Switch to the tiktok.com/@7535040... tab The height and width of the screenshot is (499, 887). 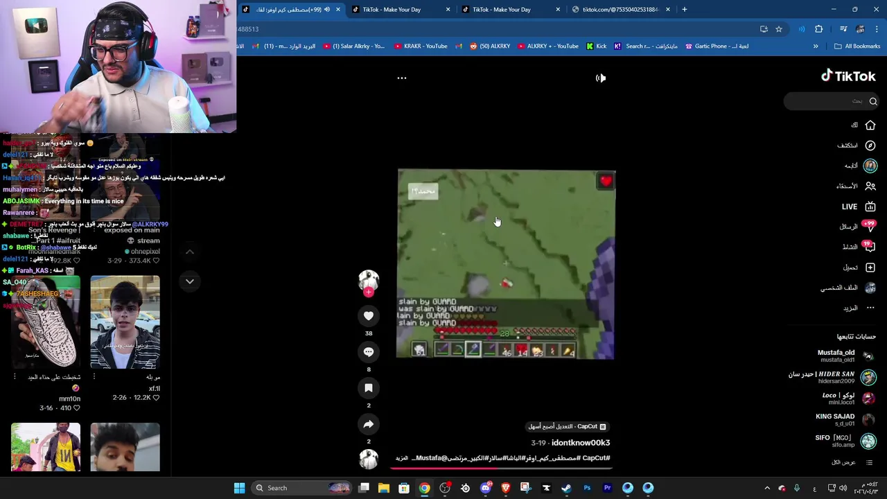(620, 10)
